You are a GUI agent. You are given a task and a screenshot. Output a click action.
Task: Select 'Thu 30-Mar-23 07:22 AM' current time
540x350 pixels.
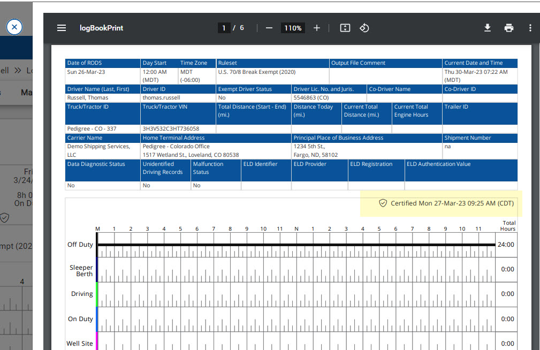tap(476, 72)
